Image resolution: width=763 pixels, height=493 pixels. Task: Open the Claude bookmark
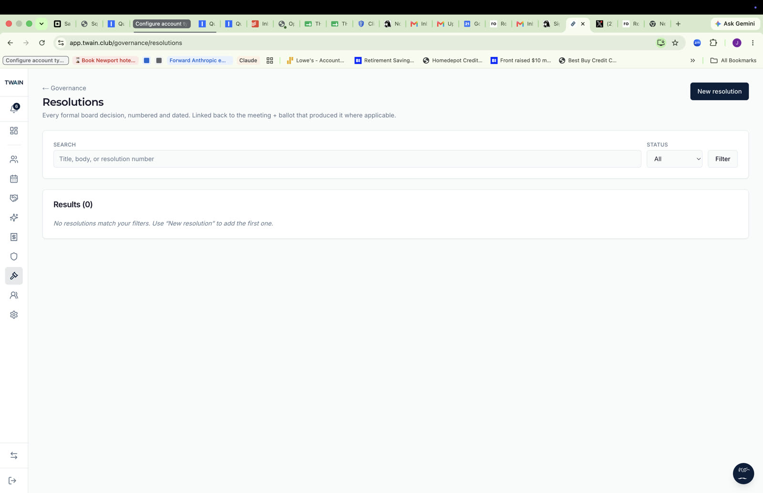click(x=248, y=61)
